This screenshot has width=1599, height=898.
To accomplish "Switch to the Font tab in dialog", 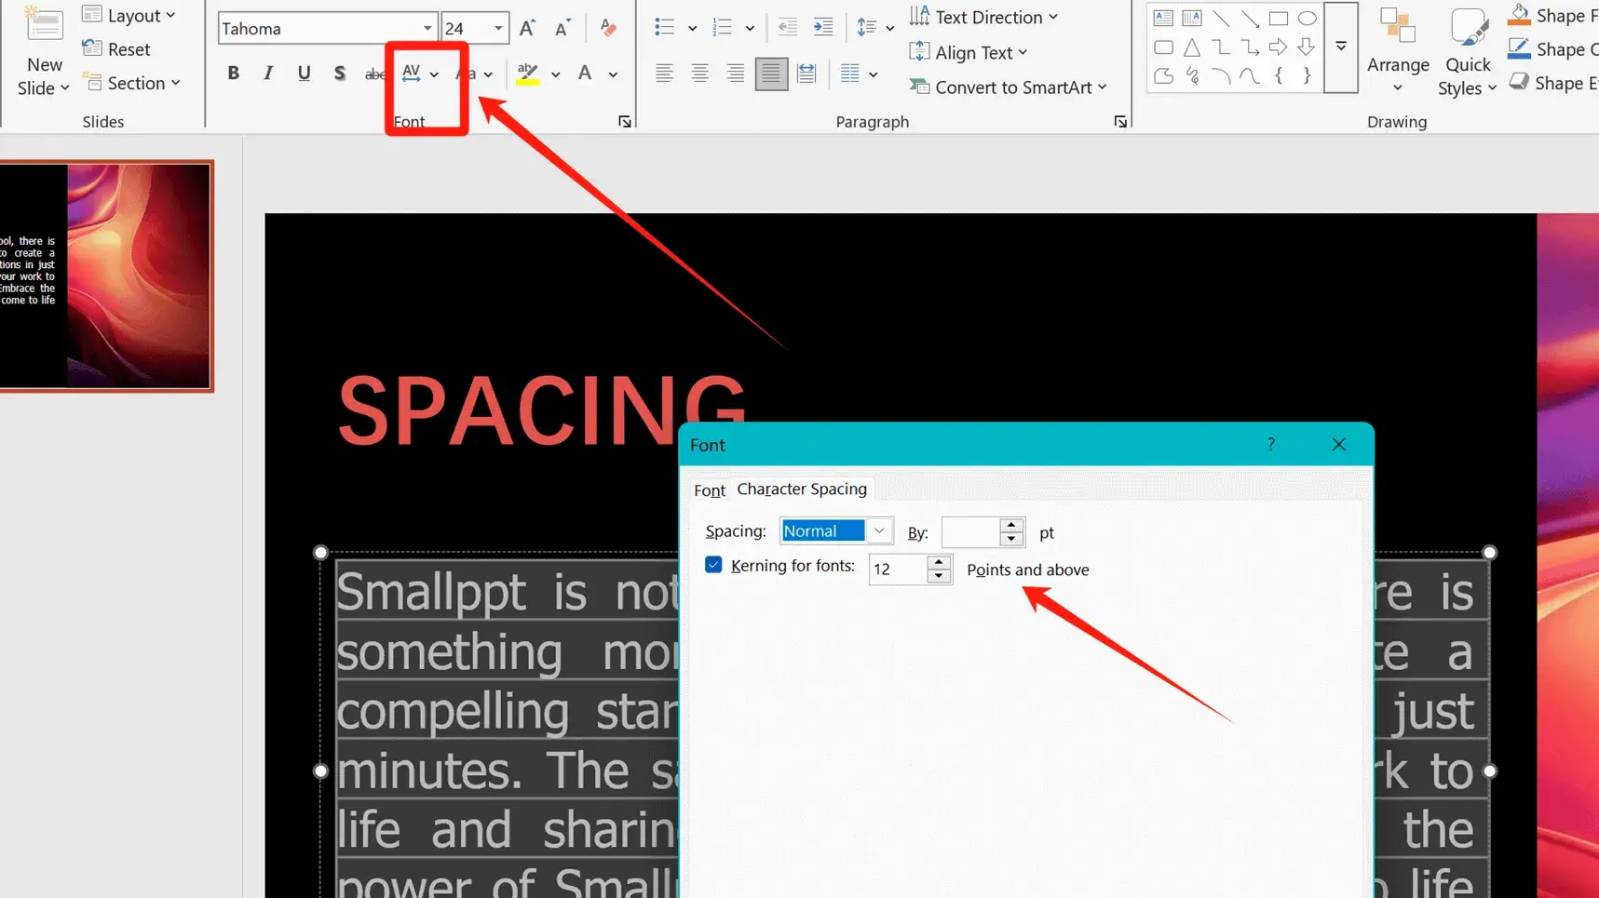I will click(709, 490).
